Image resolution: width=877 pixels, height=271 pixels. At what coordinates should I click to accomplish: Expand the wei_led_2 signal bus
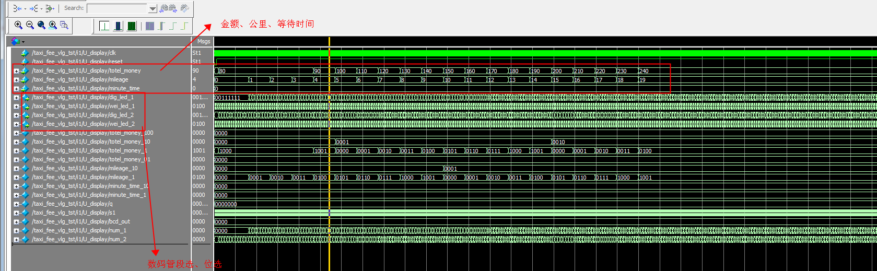click(16, 124)
